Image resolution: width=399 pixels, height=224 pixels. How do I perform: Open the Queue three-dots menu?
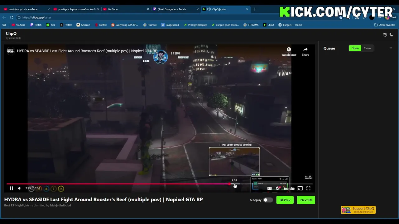click(390, 48)
